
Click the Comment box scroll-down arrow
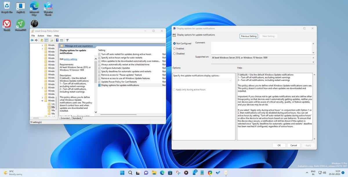[x=313, y=52]
